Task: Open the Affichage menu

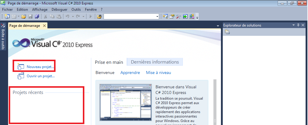Action: click(x=40, y=9)
